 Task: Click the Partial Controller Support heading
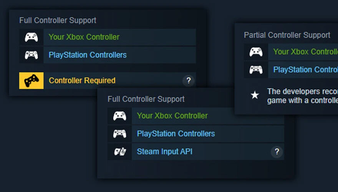pos(287,35)
